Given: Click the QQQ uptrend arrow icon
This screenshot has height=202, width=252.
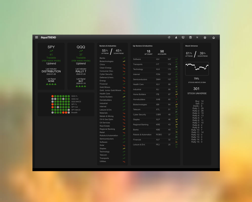Looking at the screenshot, I should pyautogui.click(x=81, y=51).
